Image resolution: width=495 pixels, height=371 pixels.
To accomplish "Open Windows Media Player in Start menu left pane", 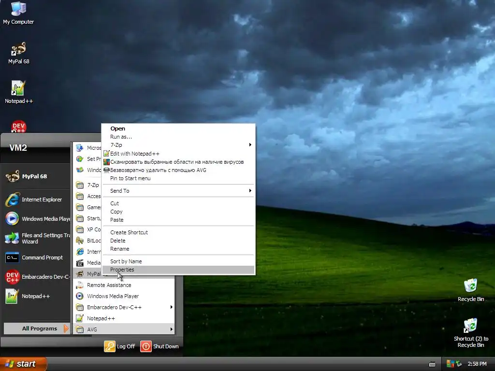I will pos(37,219).
